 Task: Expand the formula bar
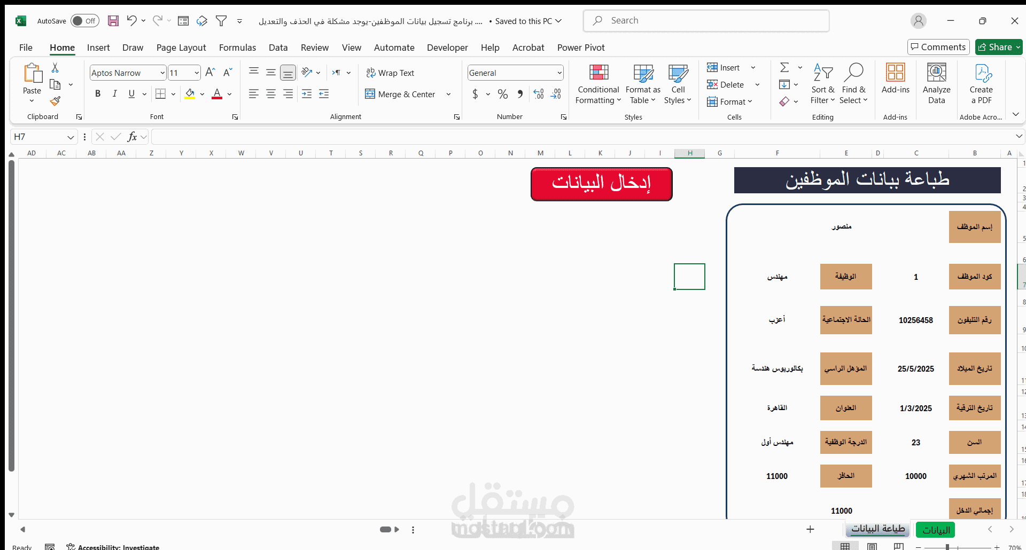(1019, 137)
